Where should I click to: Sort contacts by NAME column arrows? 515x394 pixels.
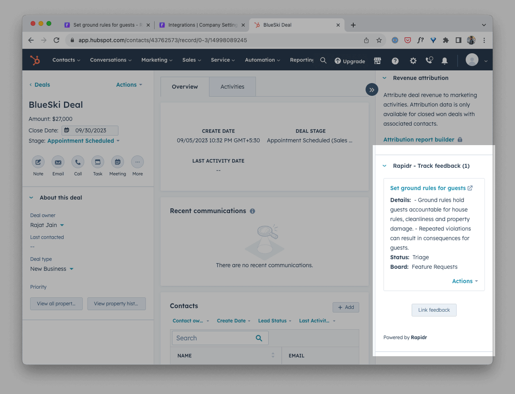(273, 355)
